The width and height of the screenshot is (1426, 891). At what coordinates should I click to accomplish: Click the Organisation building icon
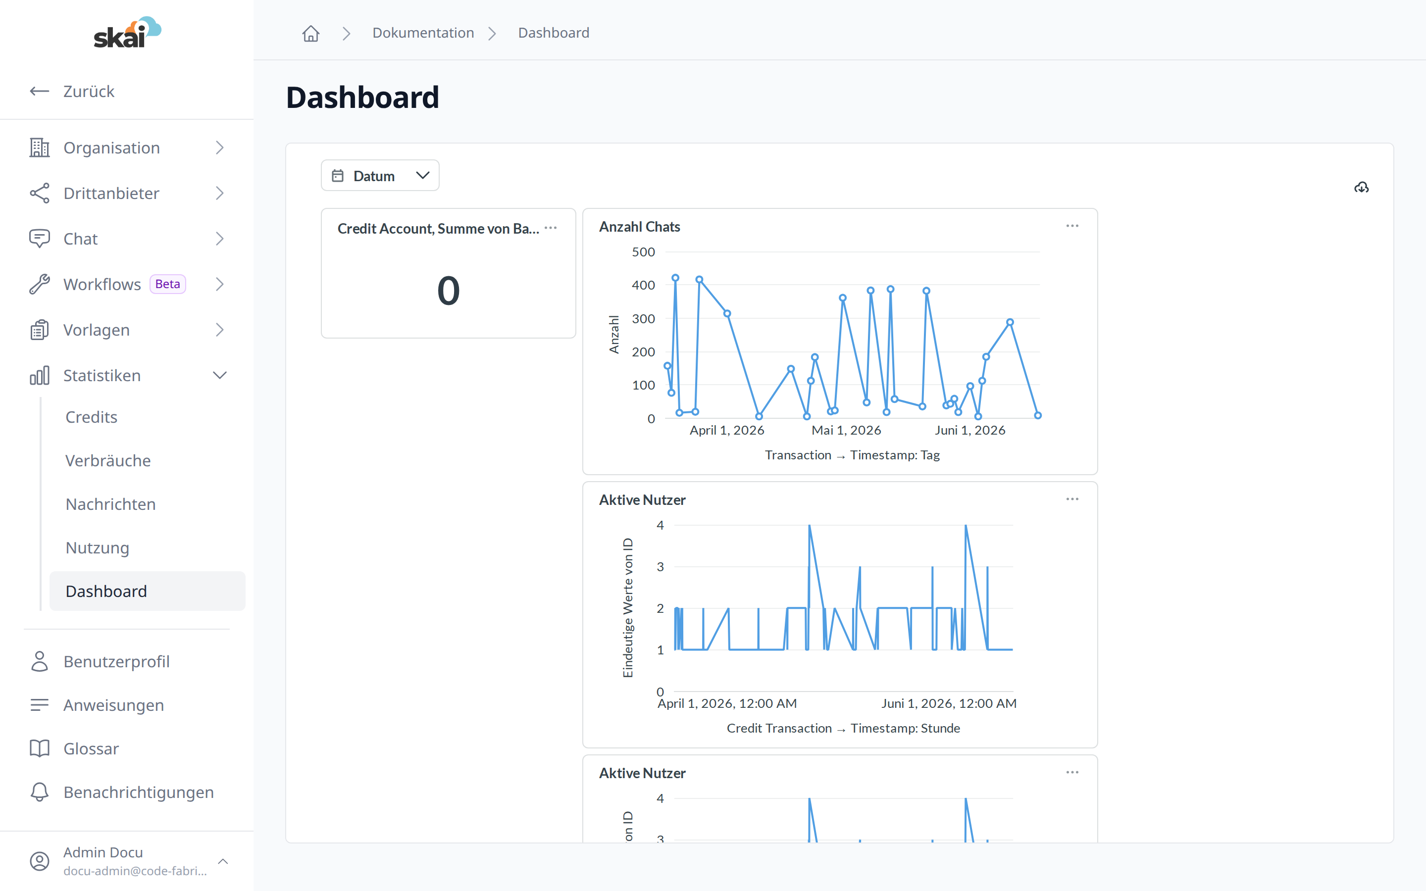point(40,148)
